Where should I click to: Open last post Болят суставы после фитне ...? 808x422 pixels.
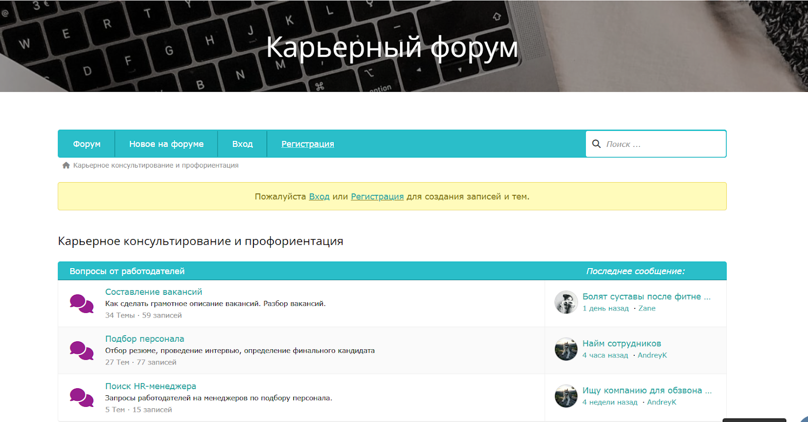click(646, 297)
